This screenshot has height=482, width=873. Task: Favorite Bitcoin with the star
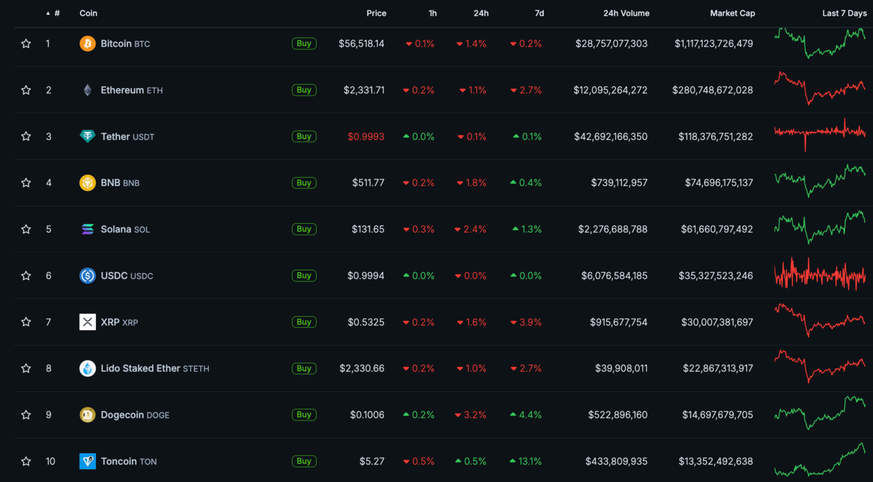(26, 43)
